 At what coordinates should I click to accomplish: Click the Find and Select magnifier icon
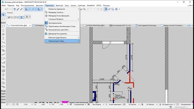tap(85, 9)
